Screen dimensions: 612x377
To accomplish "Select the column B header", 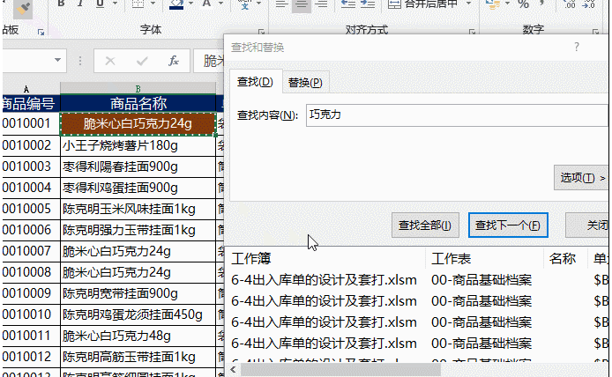I will (x=138, y=89).
